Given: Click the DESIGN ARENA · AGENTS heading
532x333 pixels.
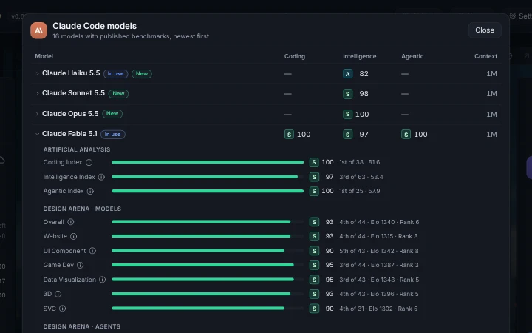Looking at the screenshot, I should click(82, 326).
